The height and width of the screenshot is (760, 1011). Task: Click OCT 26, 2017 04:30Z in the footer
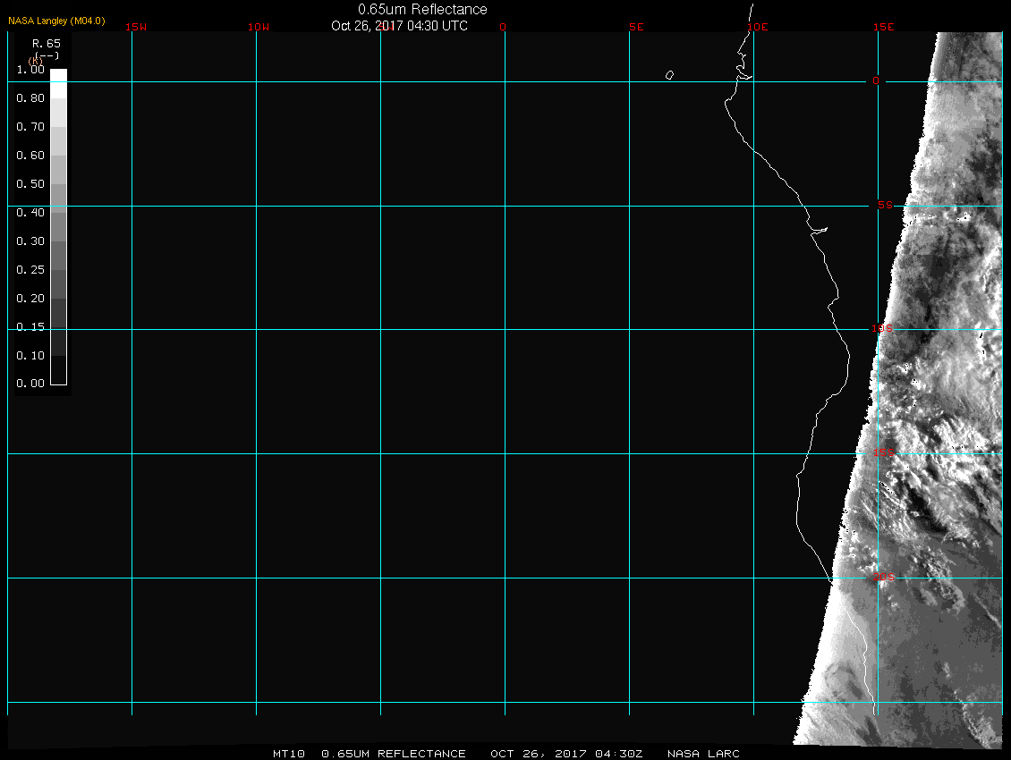point(566,754)
